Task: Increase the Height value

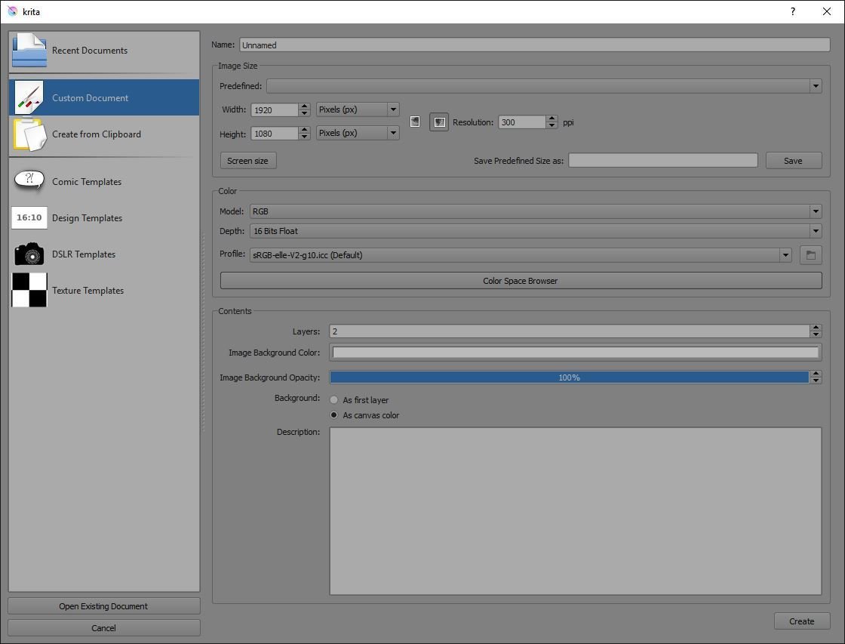Action: [305, 130]
